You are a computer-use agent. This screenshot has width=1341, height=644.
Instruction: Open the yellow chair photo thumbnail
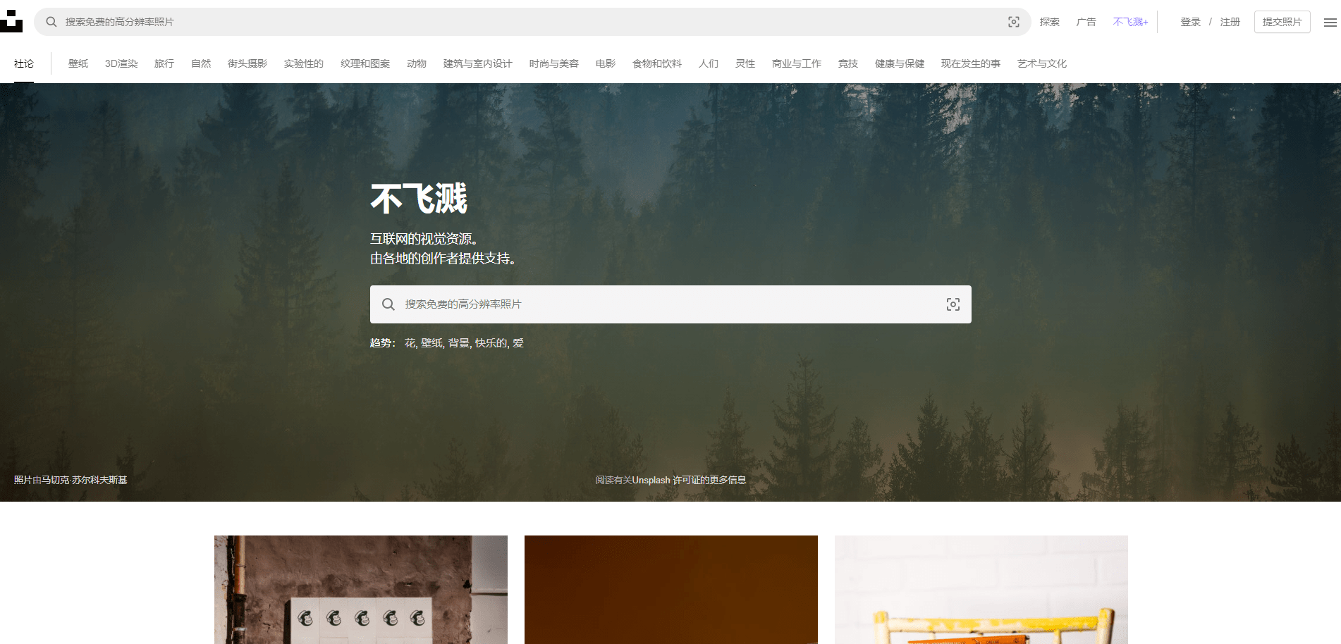point(981,590)
